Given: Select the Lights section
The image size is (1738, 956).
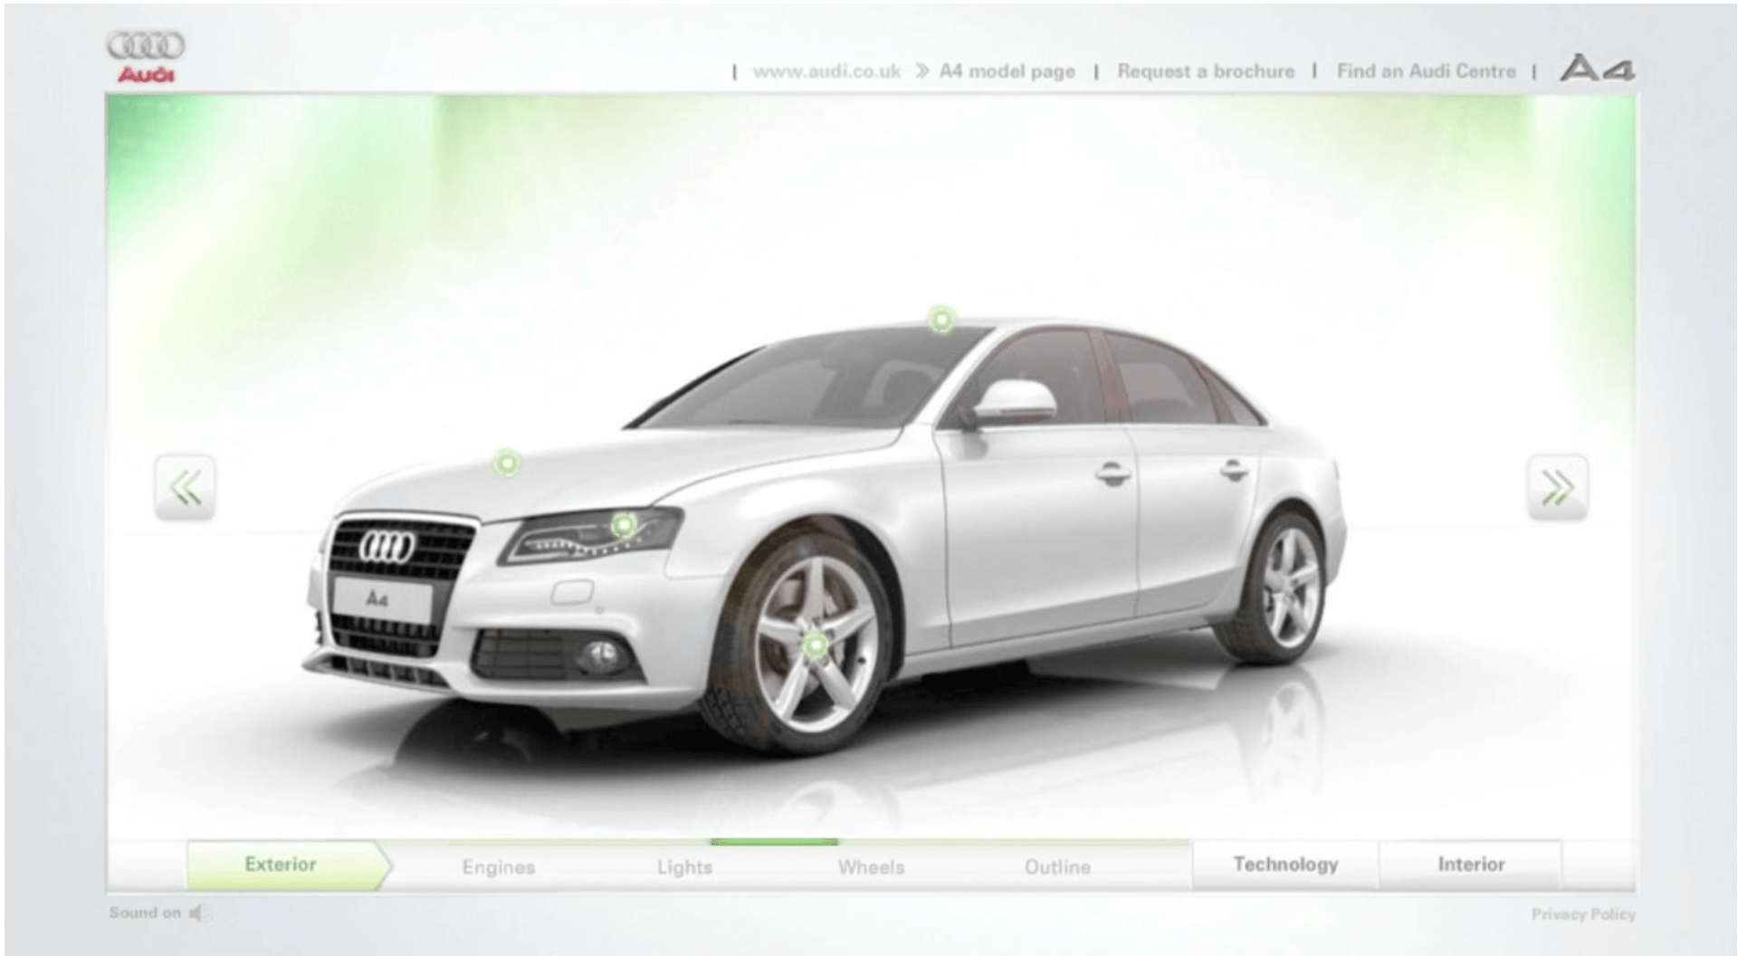Looking at the screenshot, I should [684, 867].
